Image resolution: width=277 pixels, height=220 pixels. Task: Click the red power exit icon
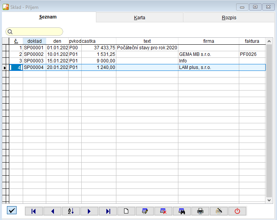(237, 211)
